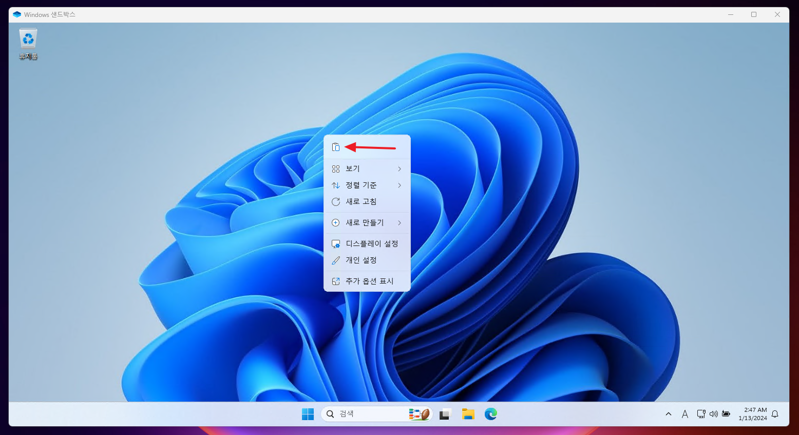Click the expand icon beside 추가 옵션 표시

click(336, 281)
